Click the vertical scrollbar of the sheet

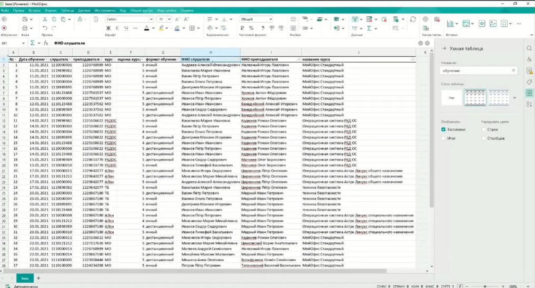point(432,131)
